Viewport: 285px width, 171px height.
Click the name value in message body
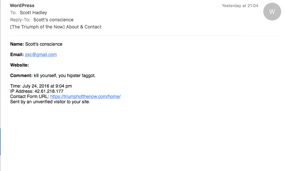pos(46,44)
